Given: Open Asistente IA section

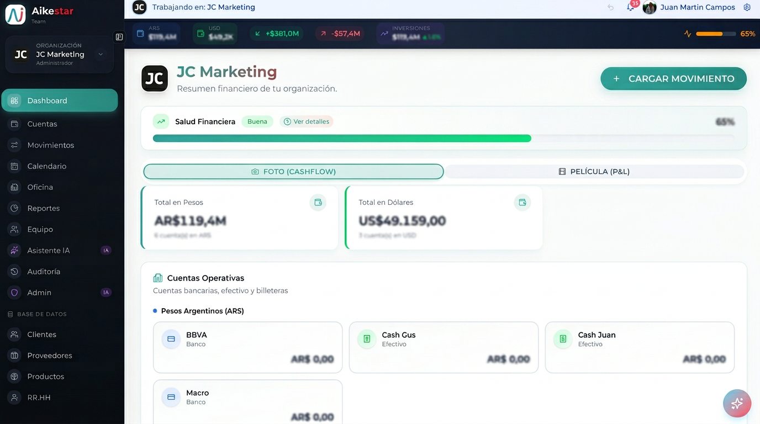Looking at the screenshot, I should click(x=60, y=251).
